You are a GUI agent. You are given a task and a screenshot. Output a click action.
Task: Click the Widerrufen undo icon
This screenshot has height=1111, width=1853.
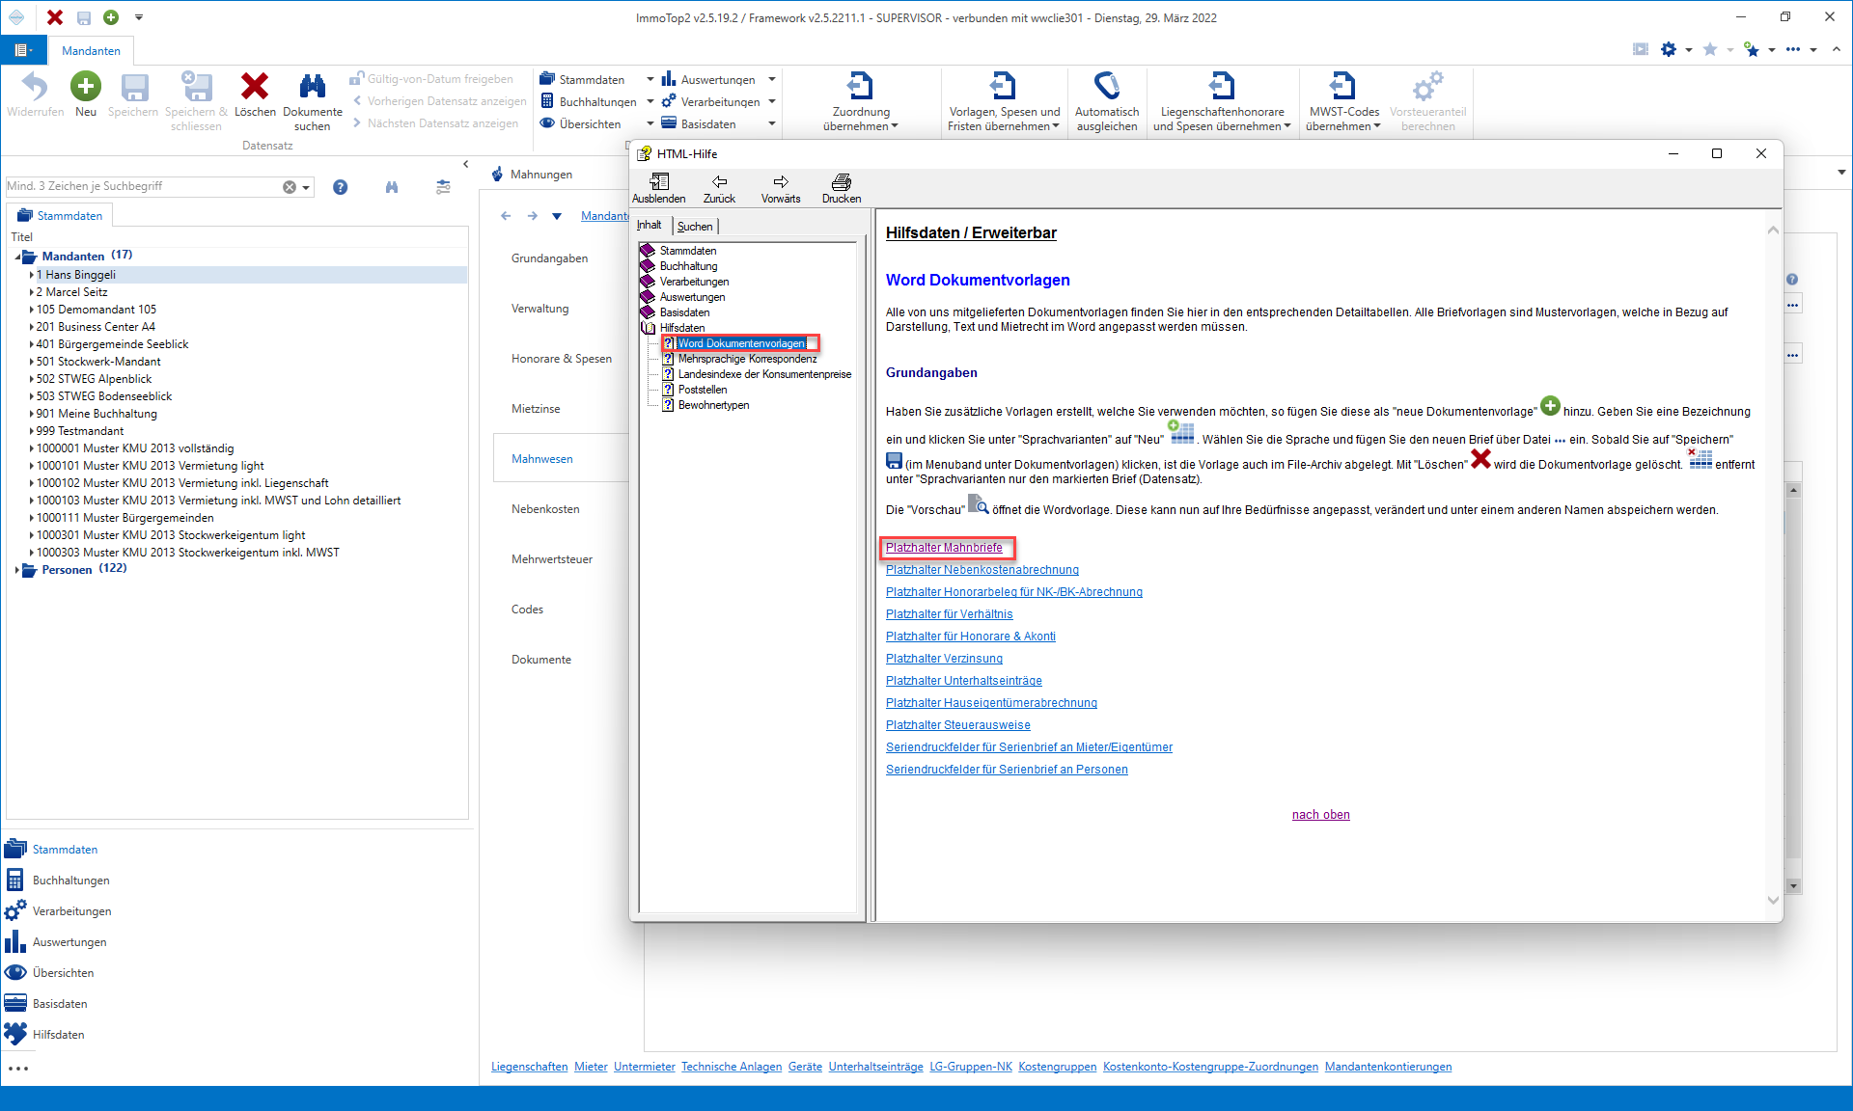pyautogui.click(x=35, y=87)
